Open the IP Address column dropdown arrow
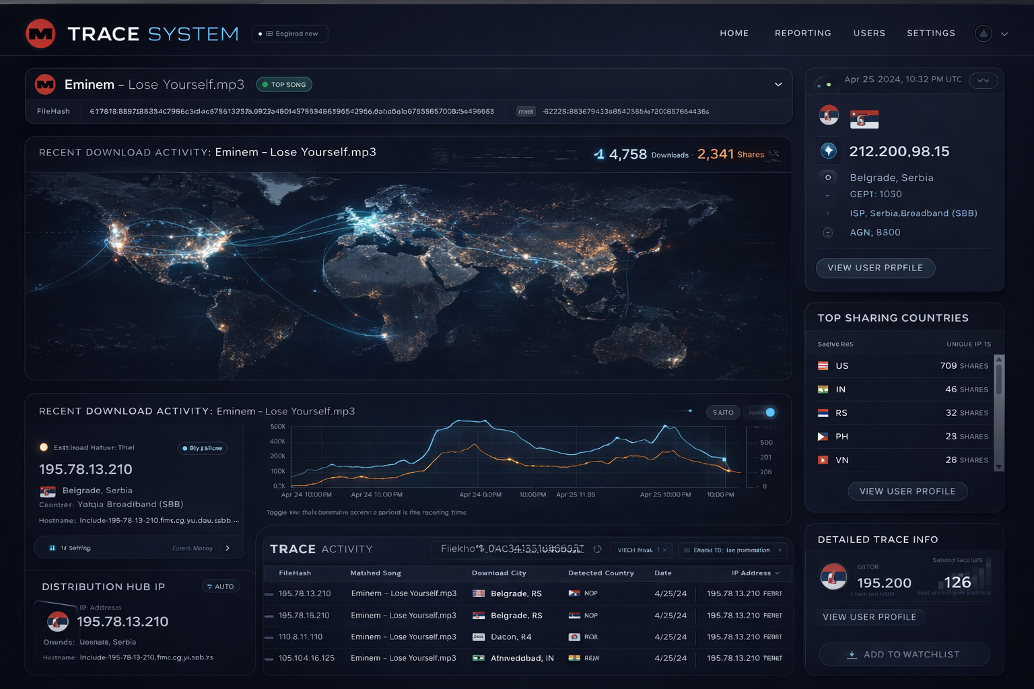Viewport: 1034px width, 689px height. pyautogui.click(x=778, y=573)
